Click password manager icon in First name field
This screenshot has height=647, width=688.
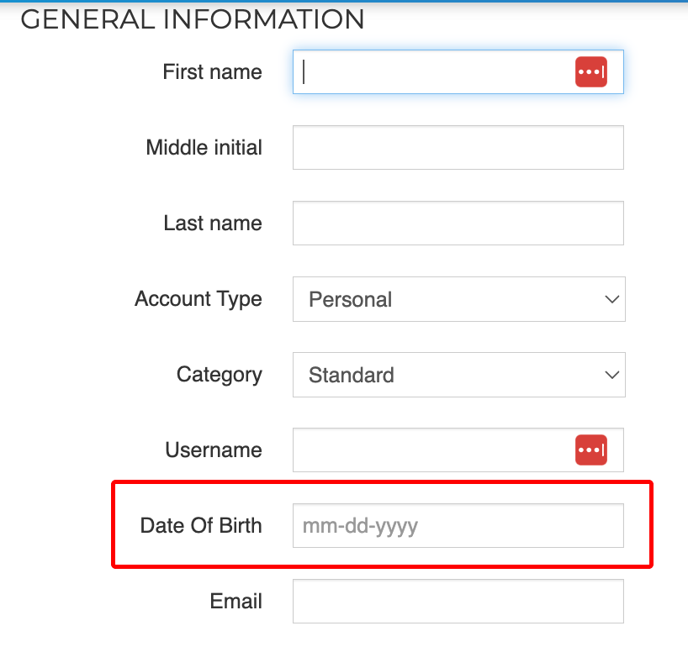pyautogui.click(x=591, y=72)
